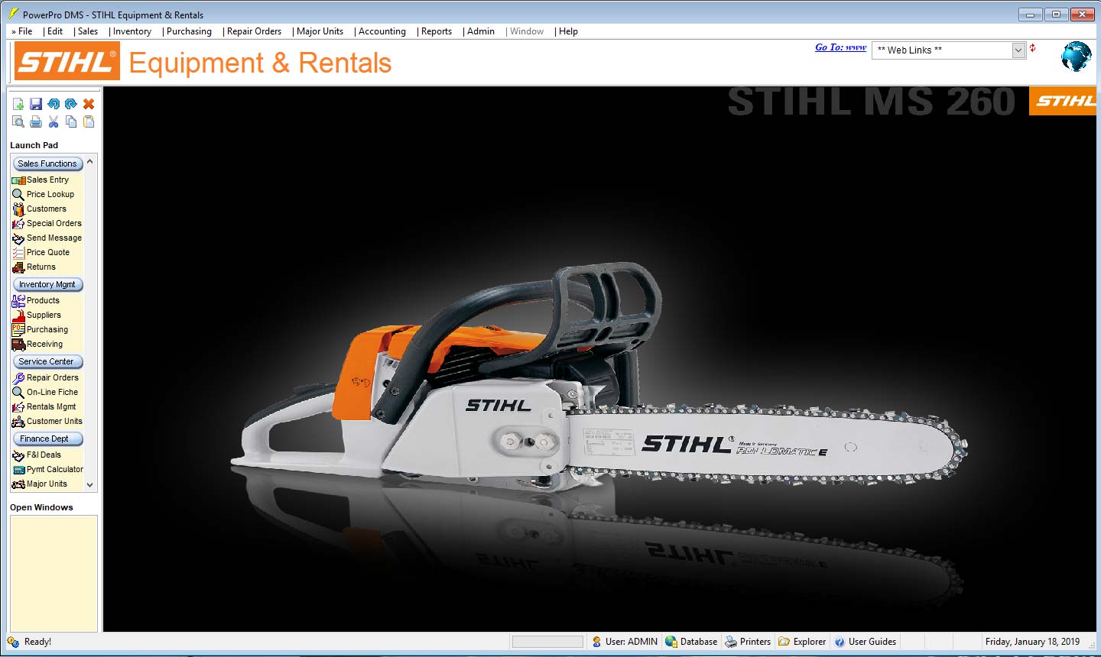1101x657 pixels.
Task: Click User: ADMIN in the status bar
Action: click(x=625, y=642)
